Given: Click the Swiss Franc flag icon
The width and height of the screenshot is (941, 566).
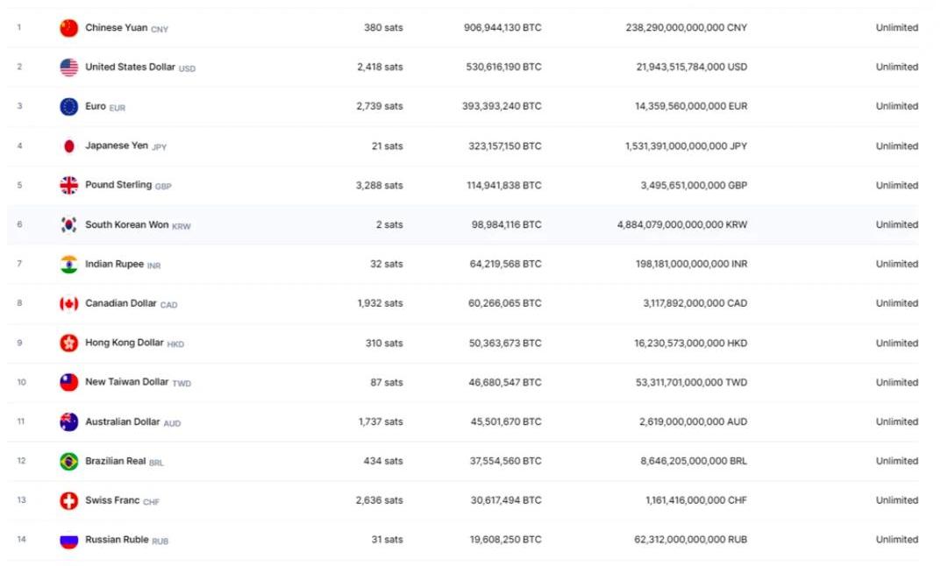Looking at the screenshot, I should coord(68,501).
